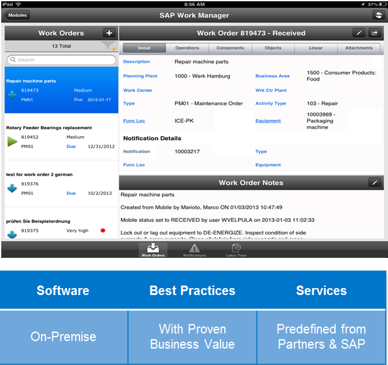
Task: Tap notification number 10003217
Action: coord(187,151)
